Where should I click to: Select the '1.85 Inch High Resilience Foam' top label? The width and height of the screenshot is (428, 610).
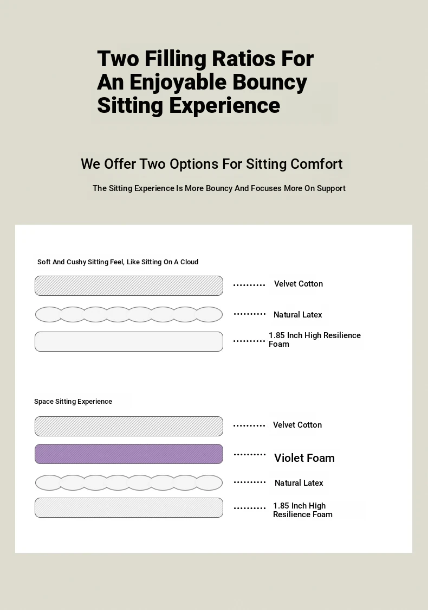(315, 340)
